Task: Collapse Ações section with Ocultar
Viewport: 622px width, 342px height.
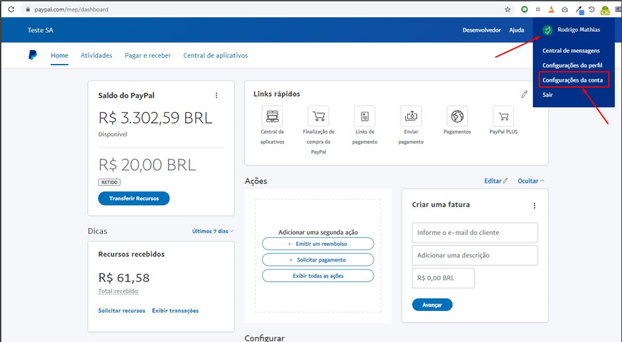Action: coord(531,181)
